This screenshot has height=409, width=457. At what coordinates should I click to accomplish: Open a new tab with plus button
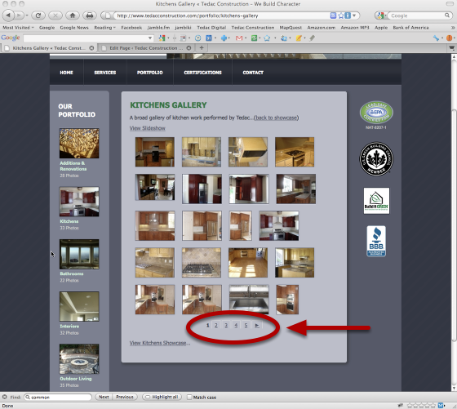pos(202,48)
